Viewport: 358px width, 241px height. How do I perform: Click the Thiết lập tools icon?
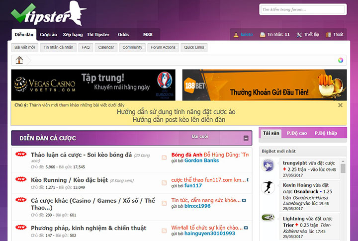pyautogui.click(x=299, y=35)
